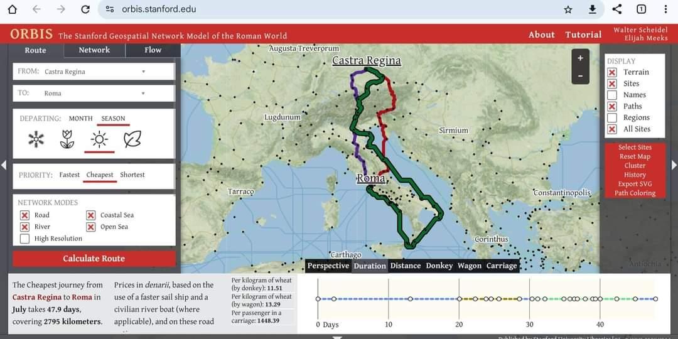
Task: Switch to the Network tab
Action: 94,50
